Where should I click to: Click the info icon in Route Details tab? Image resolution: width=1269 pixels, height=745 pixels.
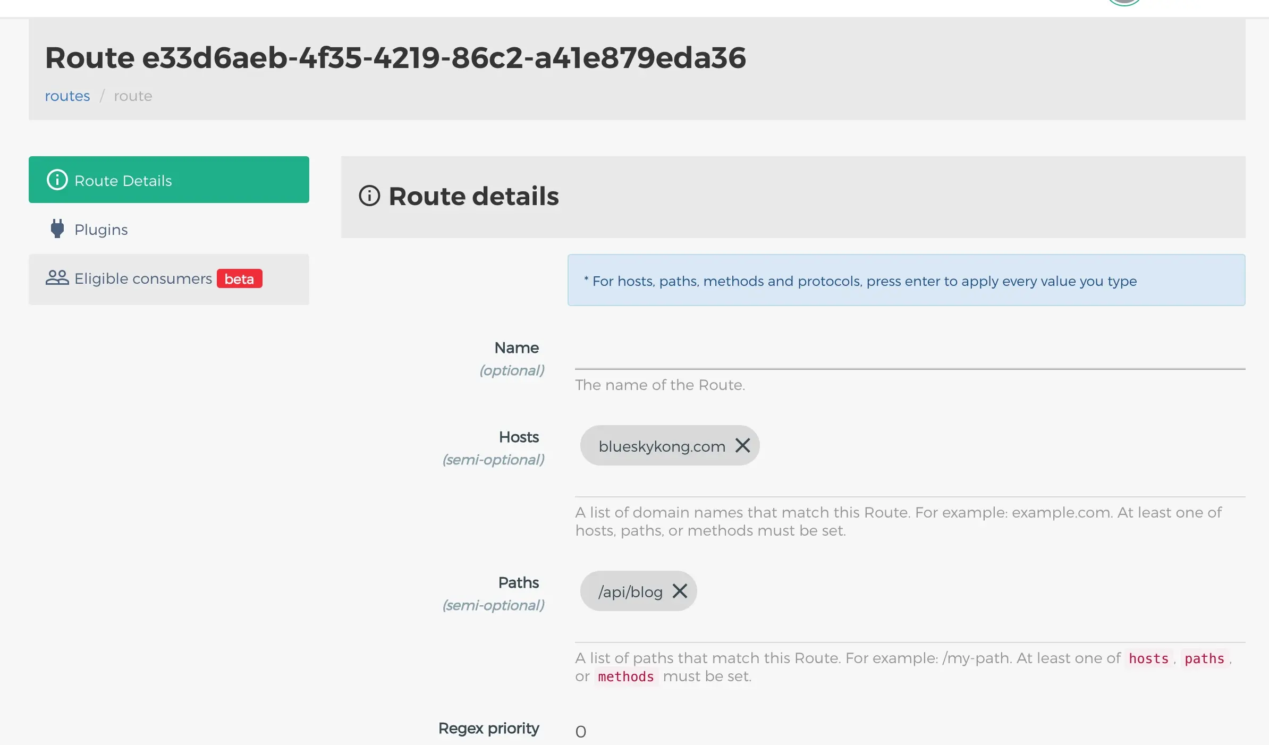[57, 180]
